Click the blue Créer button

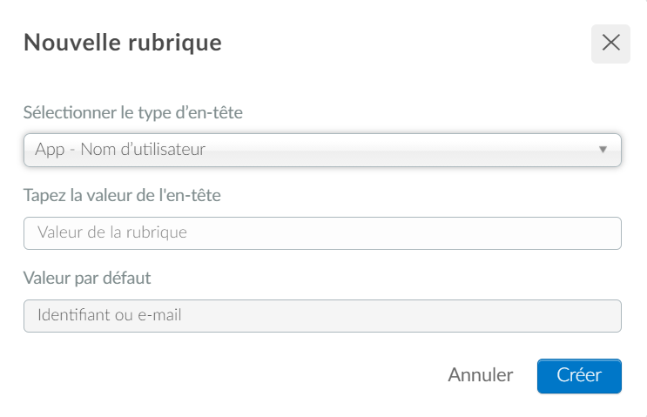click(x=579, y=376)
